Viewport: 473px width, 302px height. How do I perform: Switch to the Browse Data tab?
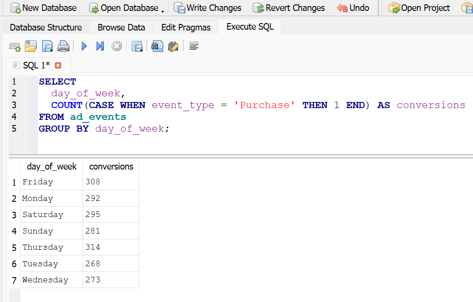tap(121, 27)
